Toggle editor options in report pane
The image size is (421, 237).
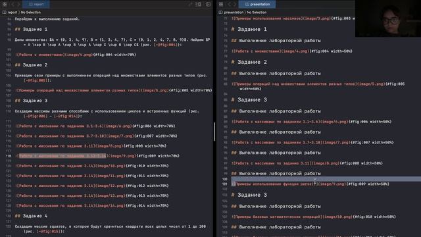click(x=198, y=4)
